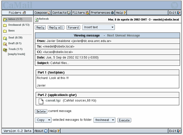Open the Insert text dropdown

[x=98, y=27]
